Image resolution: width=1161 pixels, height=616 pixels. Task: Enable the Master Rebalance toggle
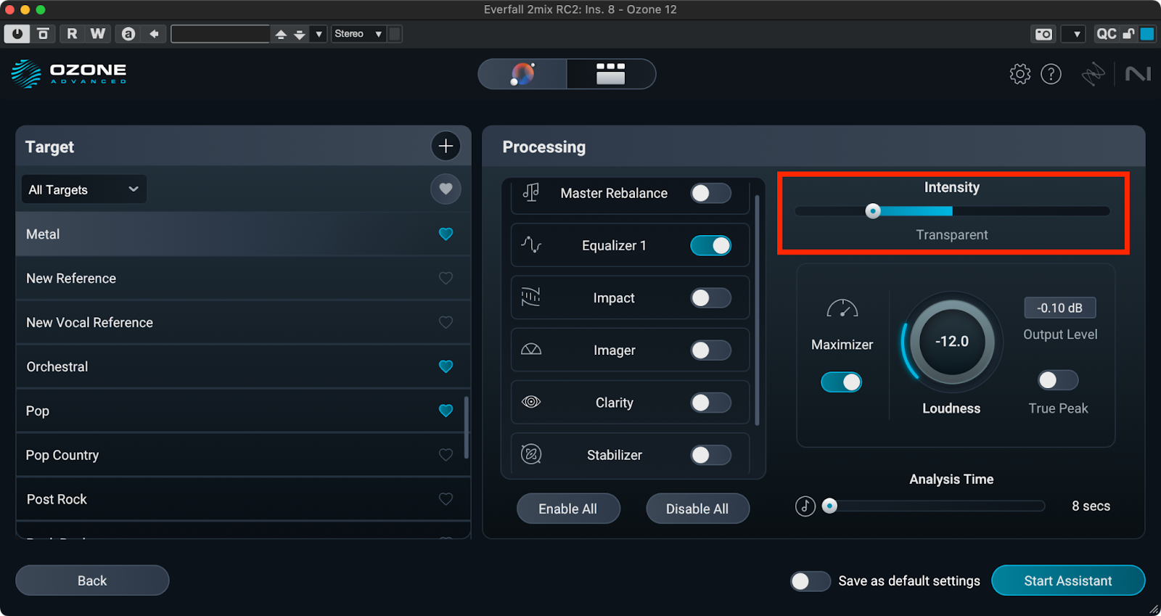click(710, 194)
